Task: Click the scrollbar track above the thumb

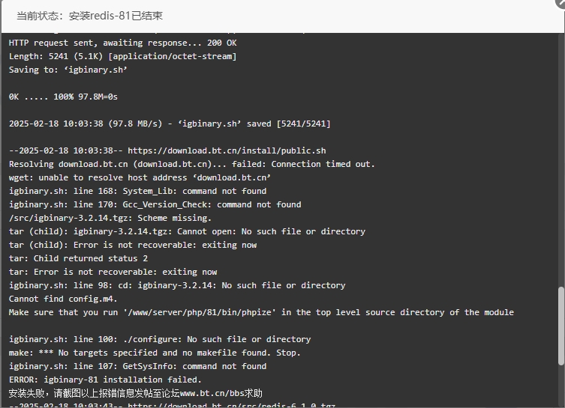Action: point(561,160)
